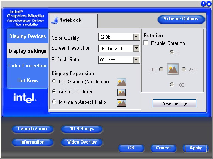Open Power Settings
The image size is (213, 159).
(175, 103)
